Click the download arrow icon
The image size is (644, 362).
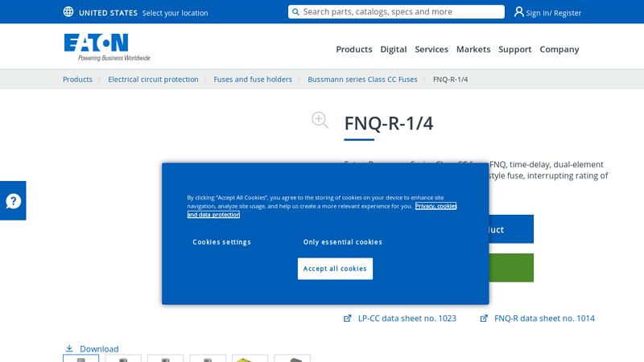pos(69,348)
